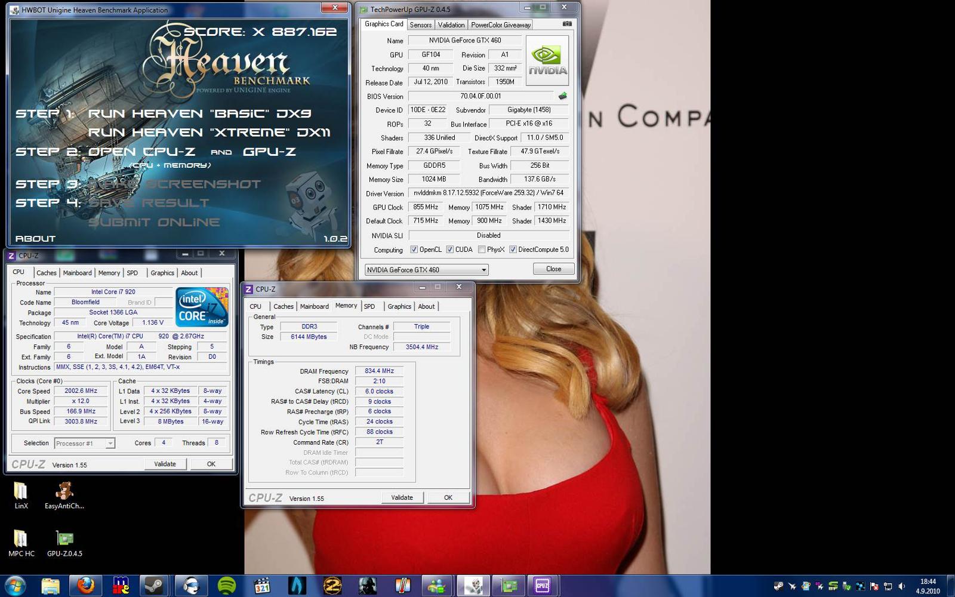Open Windows Live Messenger in the taskbar
Image resolution: width=955 pixels, height=597 pixels.
(438, 586)
